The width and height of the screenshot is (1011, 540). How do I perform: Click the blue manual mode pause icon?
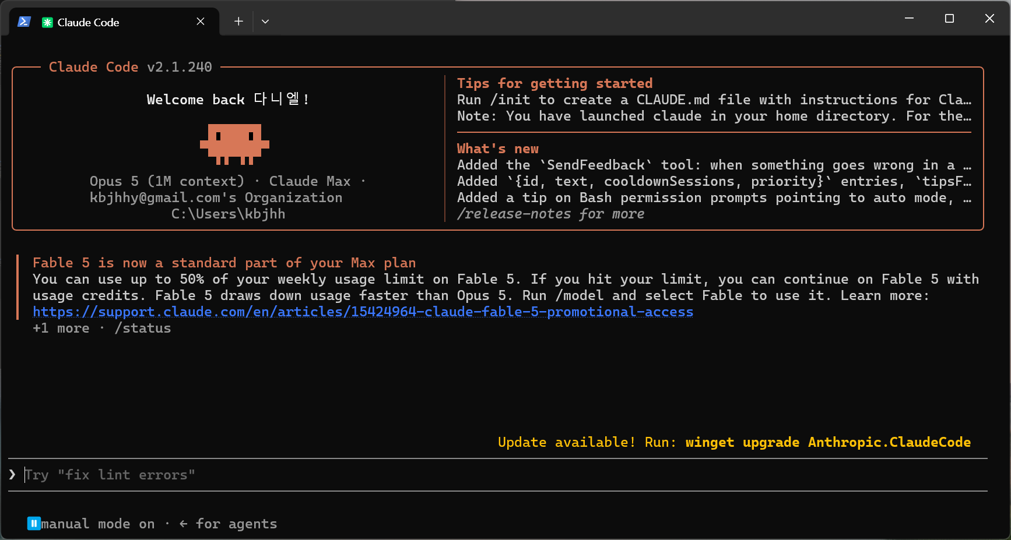point(34,524)
